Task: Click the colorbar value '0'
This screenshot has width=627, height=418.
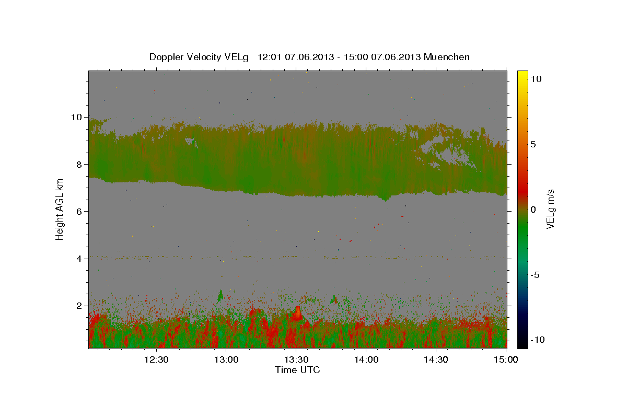Action: pyautogui.click(x=533, y=210)
